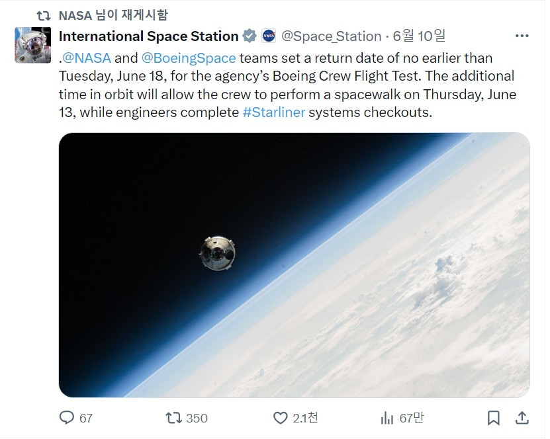550x439 pixels.
Task: Click the retweet icon beside the repost notice
Action: coord(44,16)
